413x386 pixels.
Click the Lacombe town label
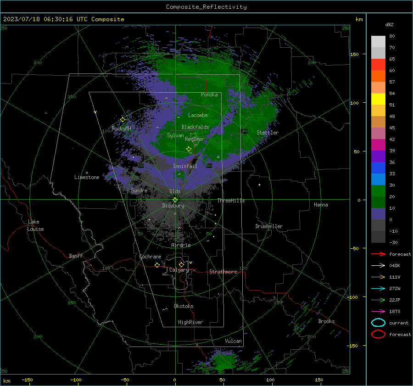pyautogui.click(x=198, y=115)
